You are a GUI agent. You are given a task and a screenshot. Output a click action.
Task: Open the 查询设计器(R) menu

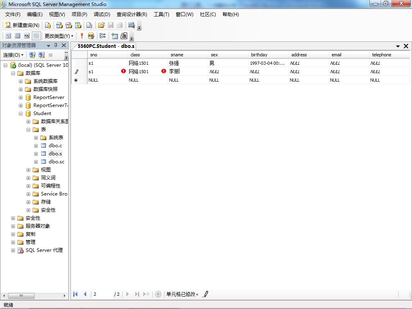(x=132, y=14)
